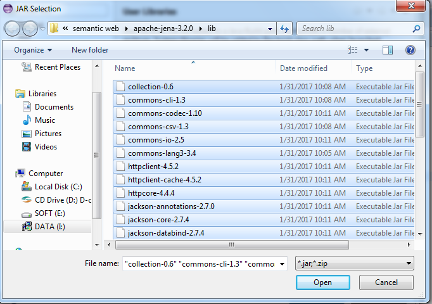Click the Back navigation arrow
Viewport: 432px width, 304px height.
point(12,28)
